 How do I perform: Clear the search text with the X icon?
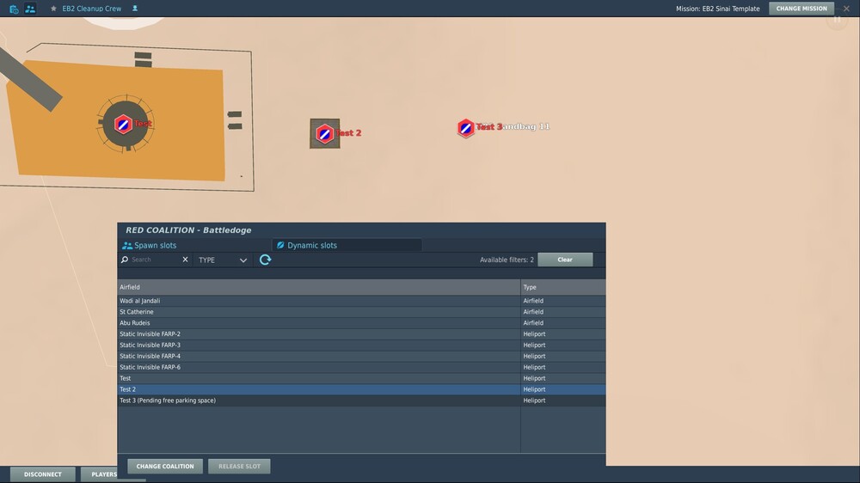point(186,260)
